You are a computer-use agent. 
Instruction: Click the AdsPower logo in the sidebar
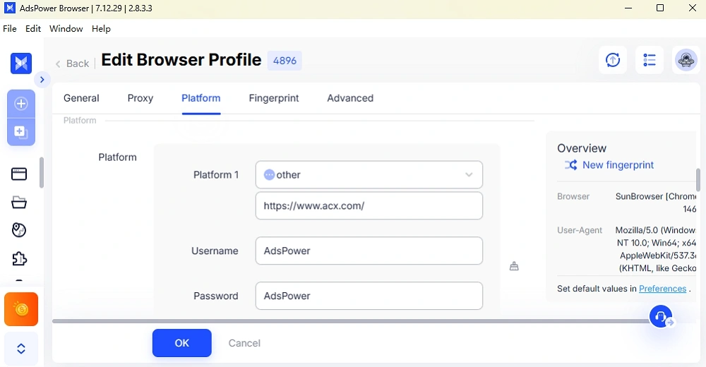[21, 63]
